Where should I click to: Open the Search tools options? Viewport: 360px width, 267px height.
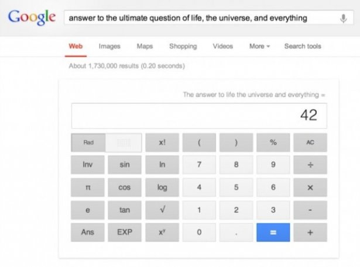302,46
